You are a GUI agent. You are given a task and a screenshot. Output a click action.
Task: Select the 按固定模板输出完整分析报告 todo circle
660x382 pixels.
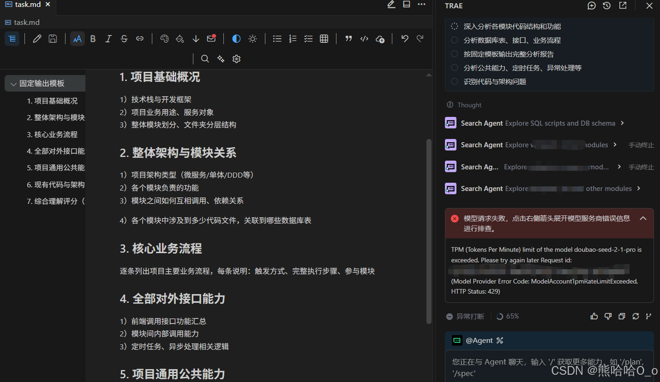[454, 54]
